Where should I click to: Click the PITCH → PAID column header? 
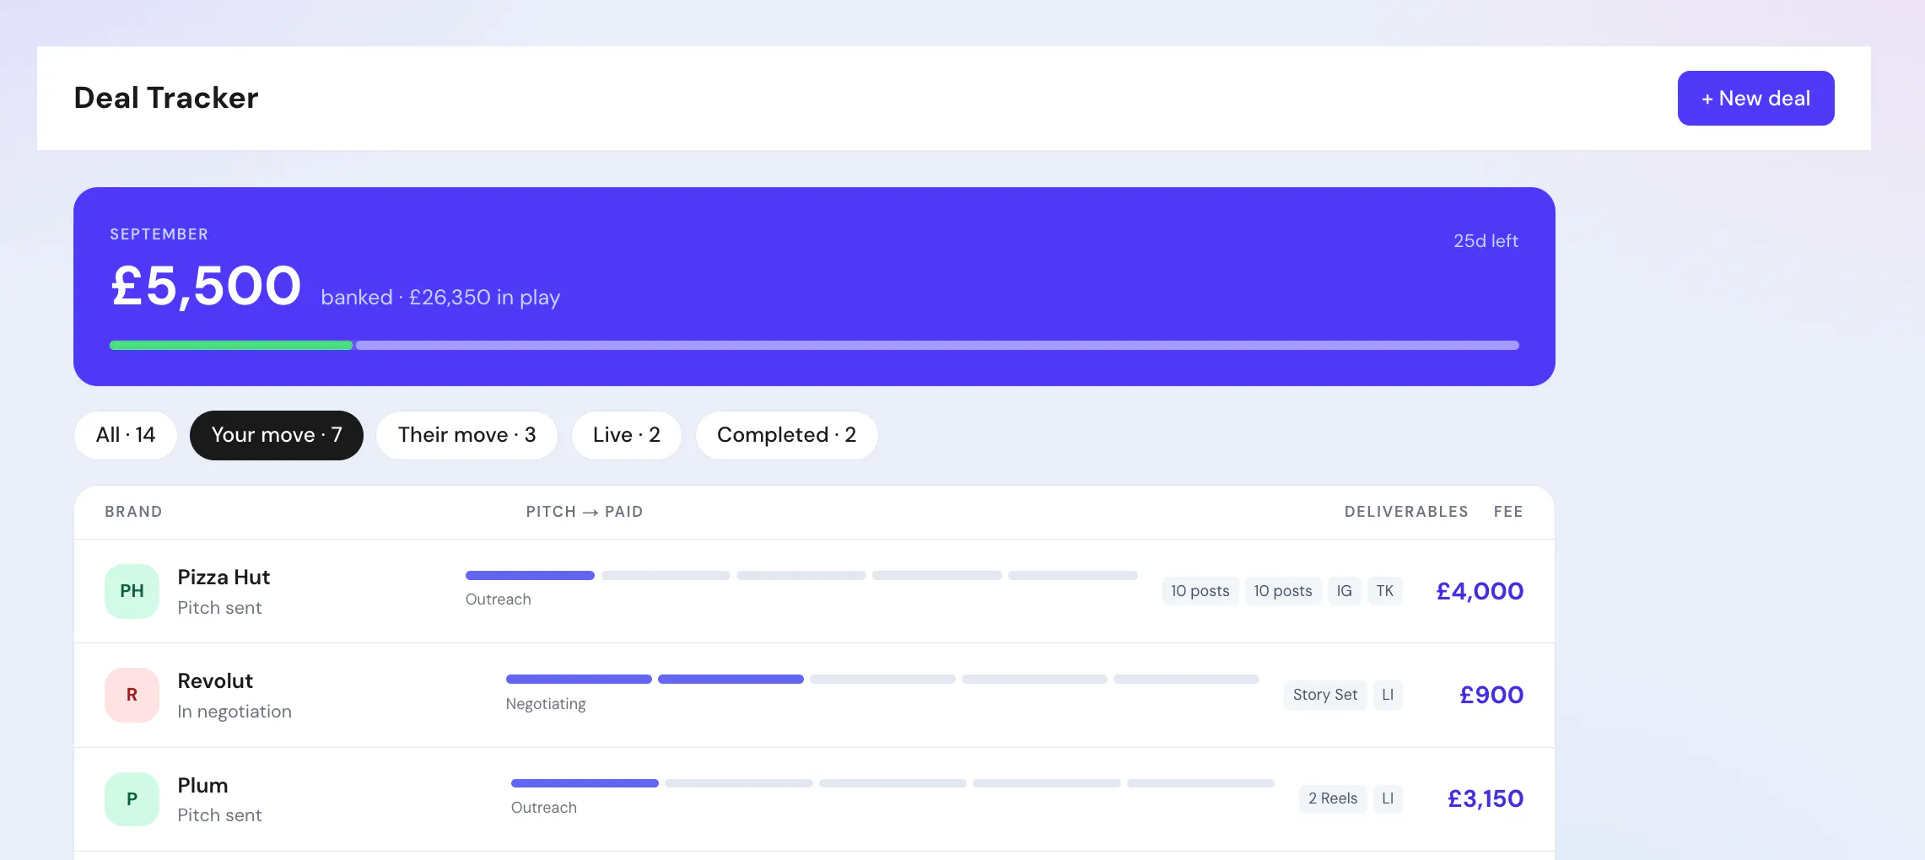585,512
